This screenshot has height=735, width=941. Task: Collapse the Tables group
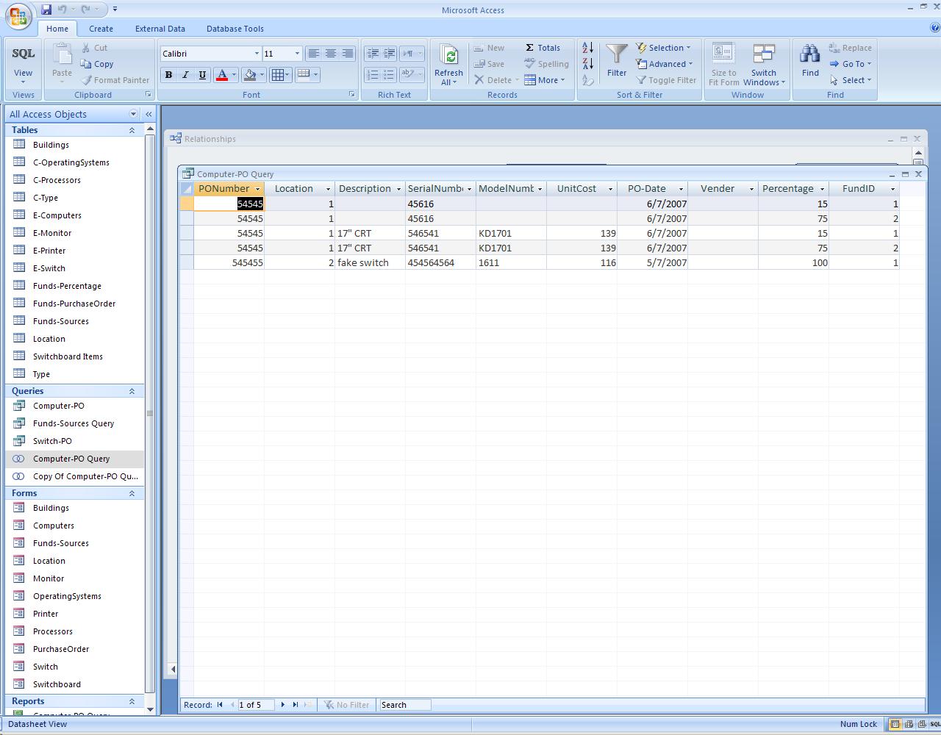click(132, 130)
